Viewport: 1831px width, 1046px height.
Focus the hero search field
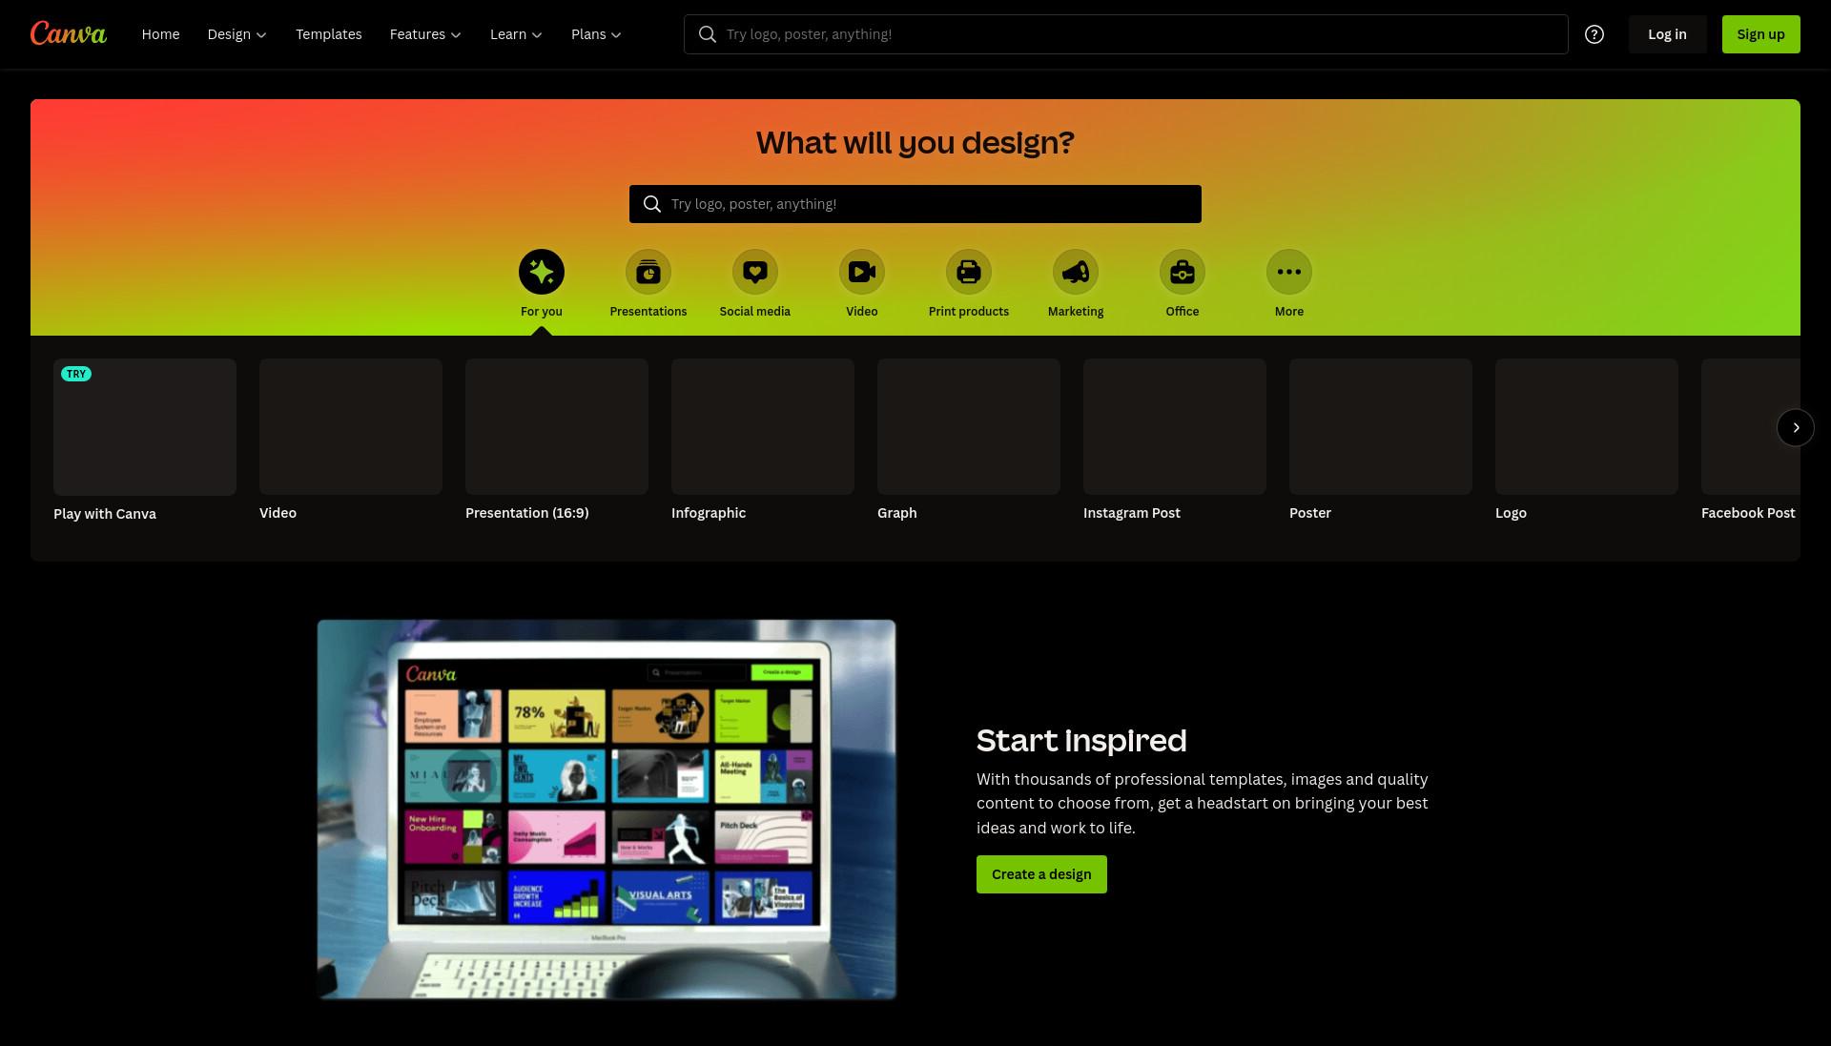tap(915, 204)
